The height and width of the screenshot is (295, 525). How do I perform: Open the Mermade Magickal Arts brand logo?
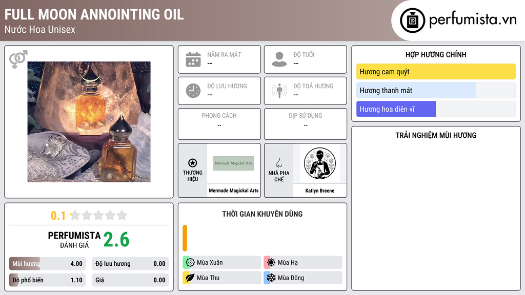point(234,163)
